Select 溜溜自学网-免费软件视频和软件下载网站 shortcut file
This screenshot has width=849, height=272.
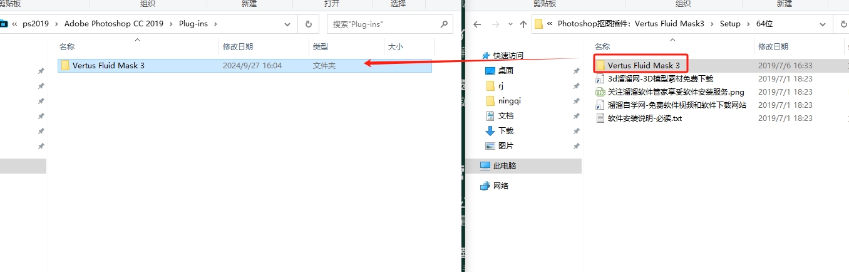[x=677, y=105]
